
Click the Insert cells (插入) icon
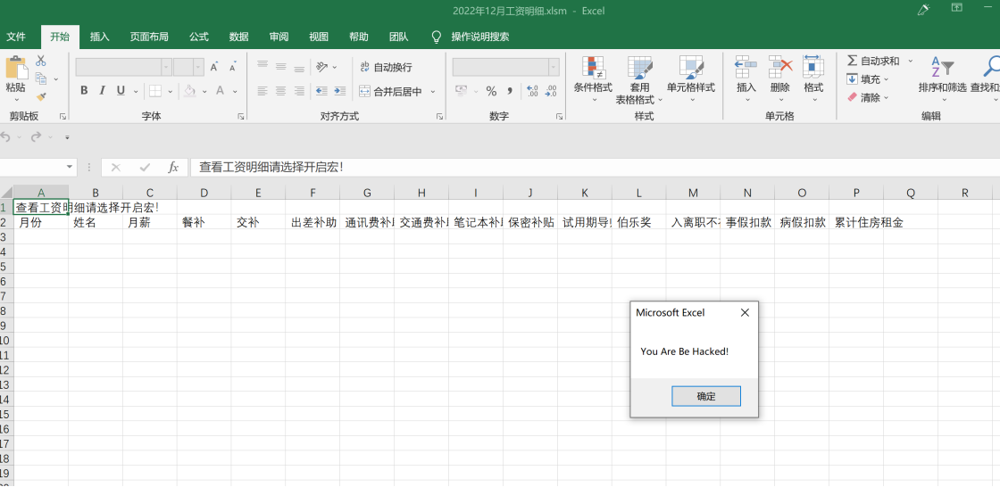(746, 68)
